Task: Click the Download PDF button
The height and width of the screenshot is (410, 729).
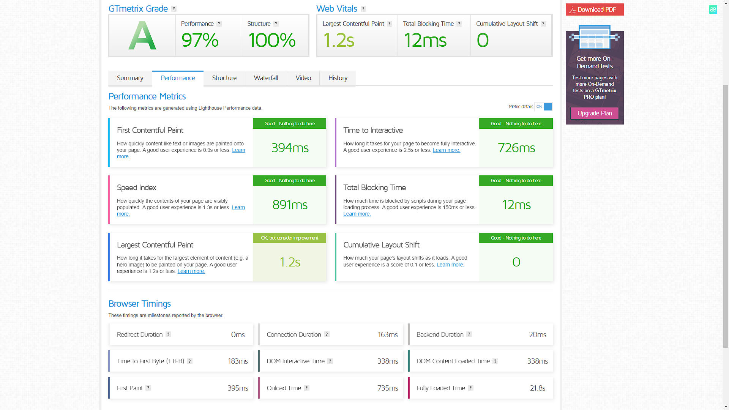Action: pyautogui.click(x=595, y=9)
